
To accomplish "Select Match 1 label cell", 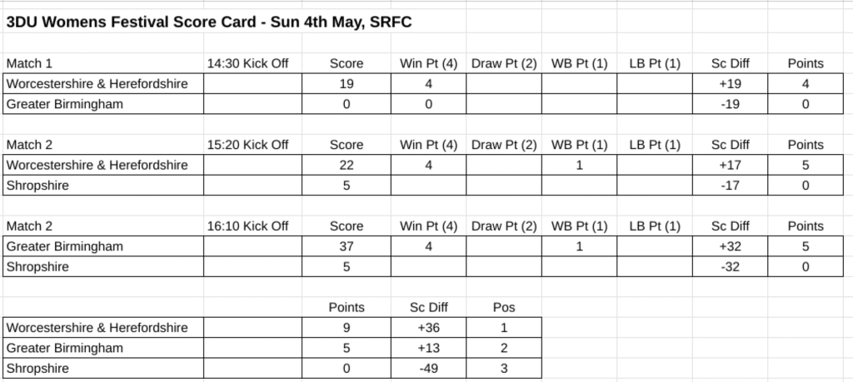I will coord(103,63).
